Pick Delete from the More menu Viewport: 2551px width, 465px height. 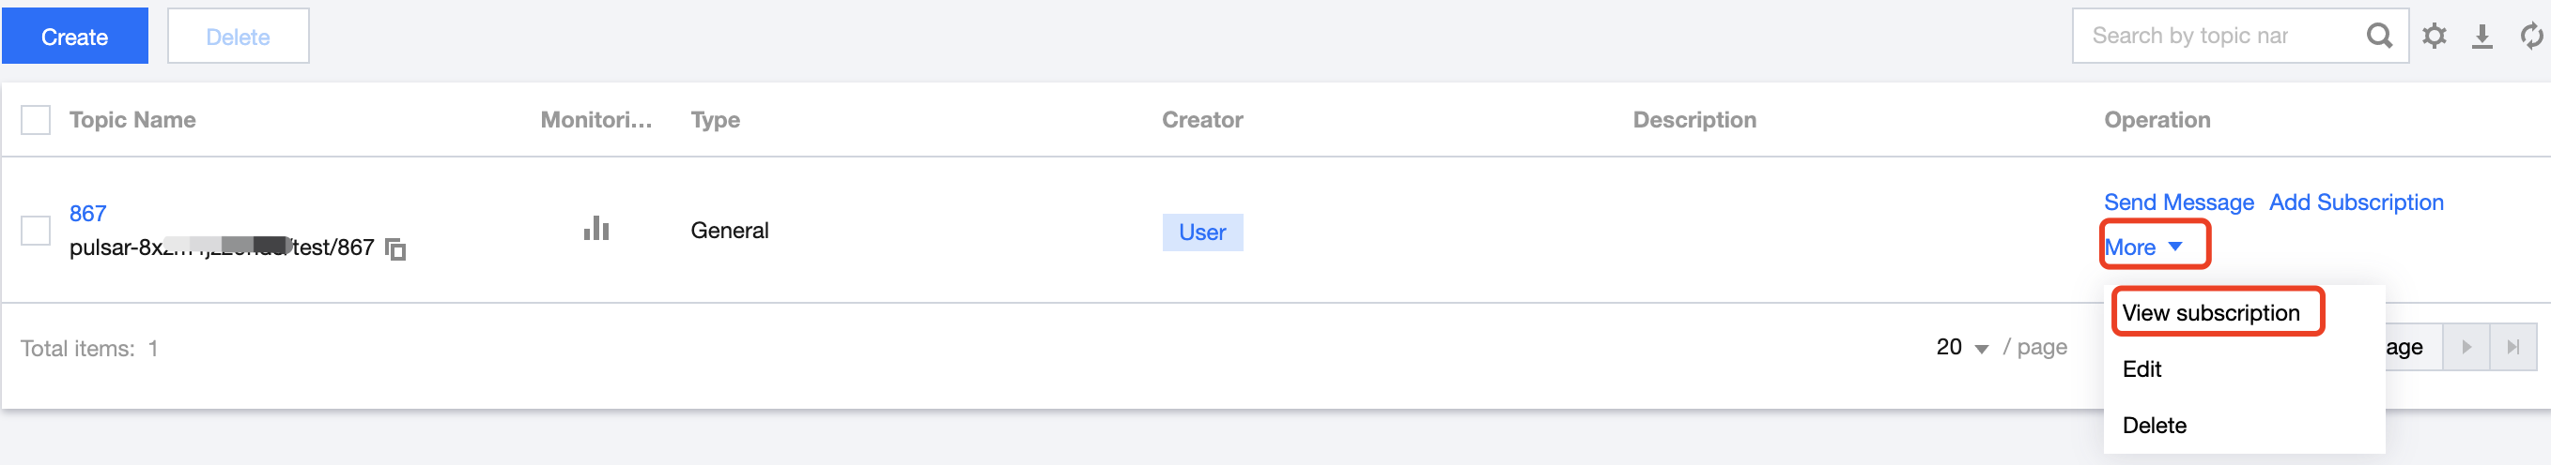(x=2154, y=426)
